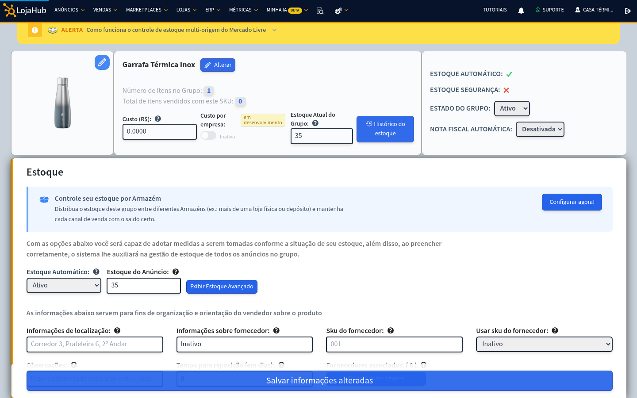Open help for Custo (R$) field
637x398 pixels.
(x=158, y=119)
